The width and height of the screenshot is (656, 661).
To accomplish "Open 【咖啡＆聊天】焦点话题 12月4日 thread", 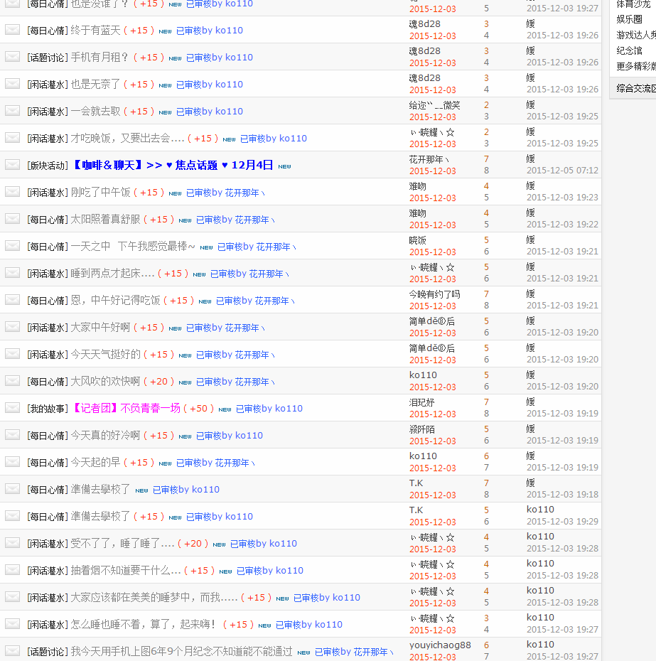I will point(173,165).
